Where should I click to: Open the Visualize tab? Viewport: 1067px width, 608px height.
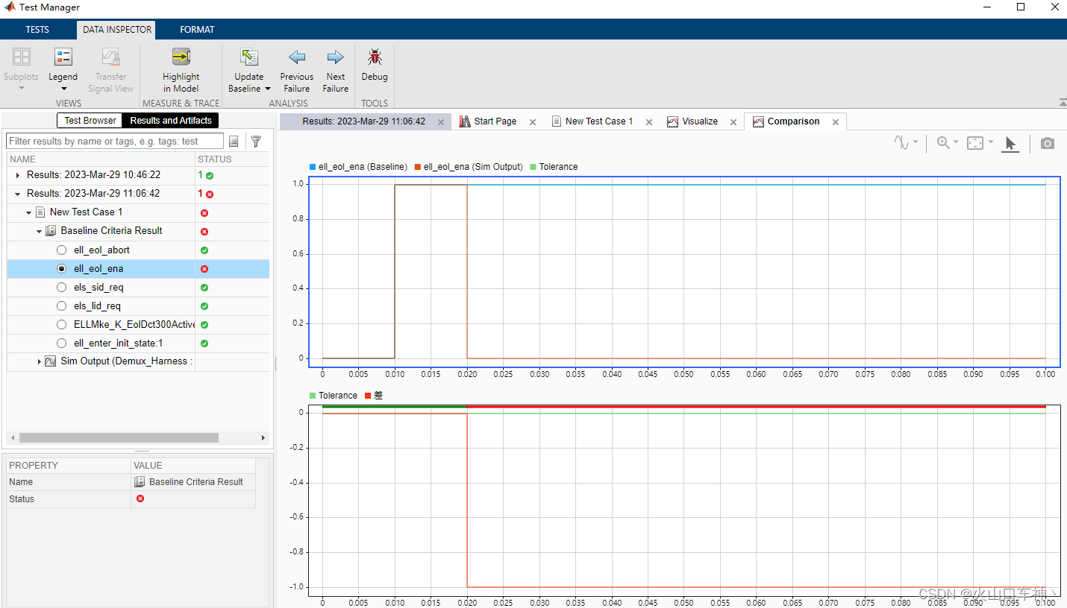tap(700, 121)
